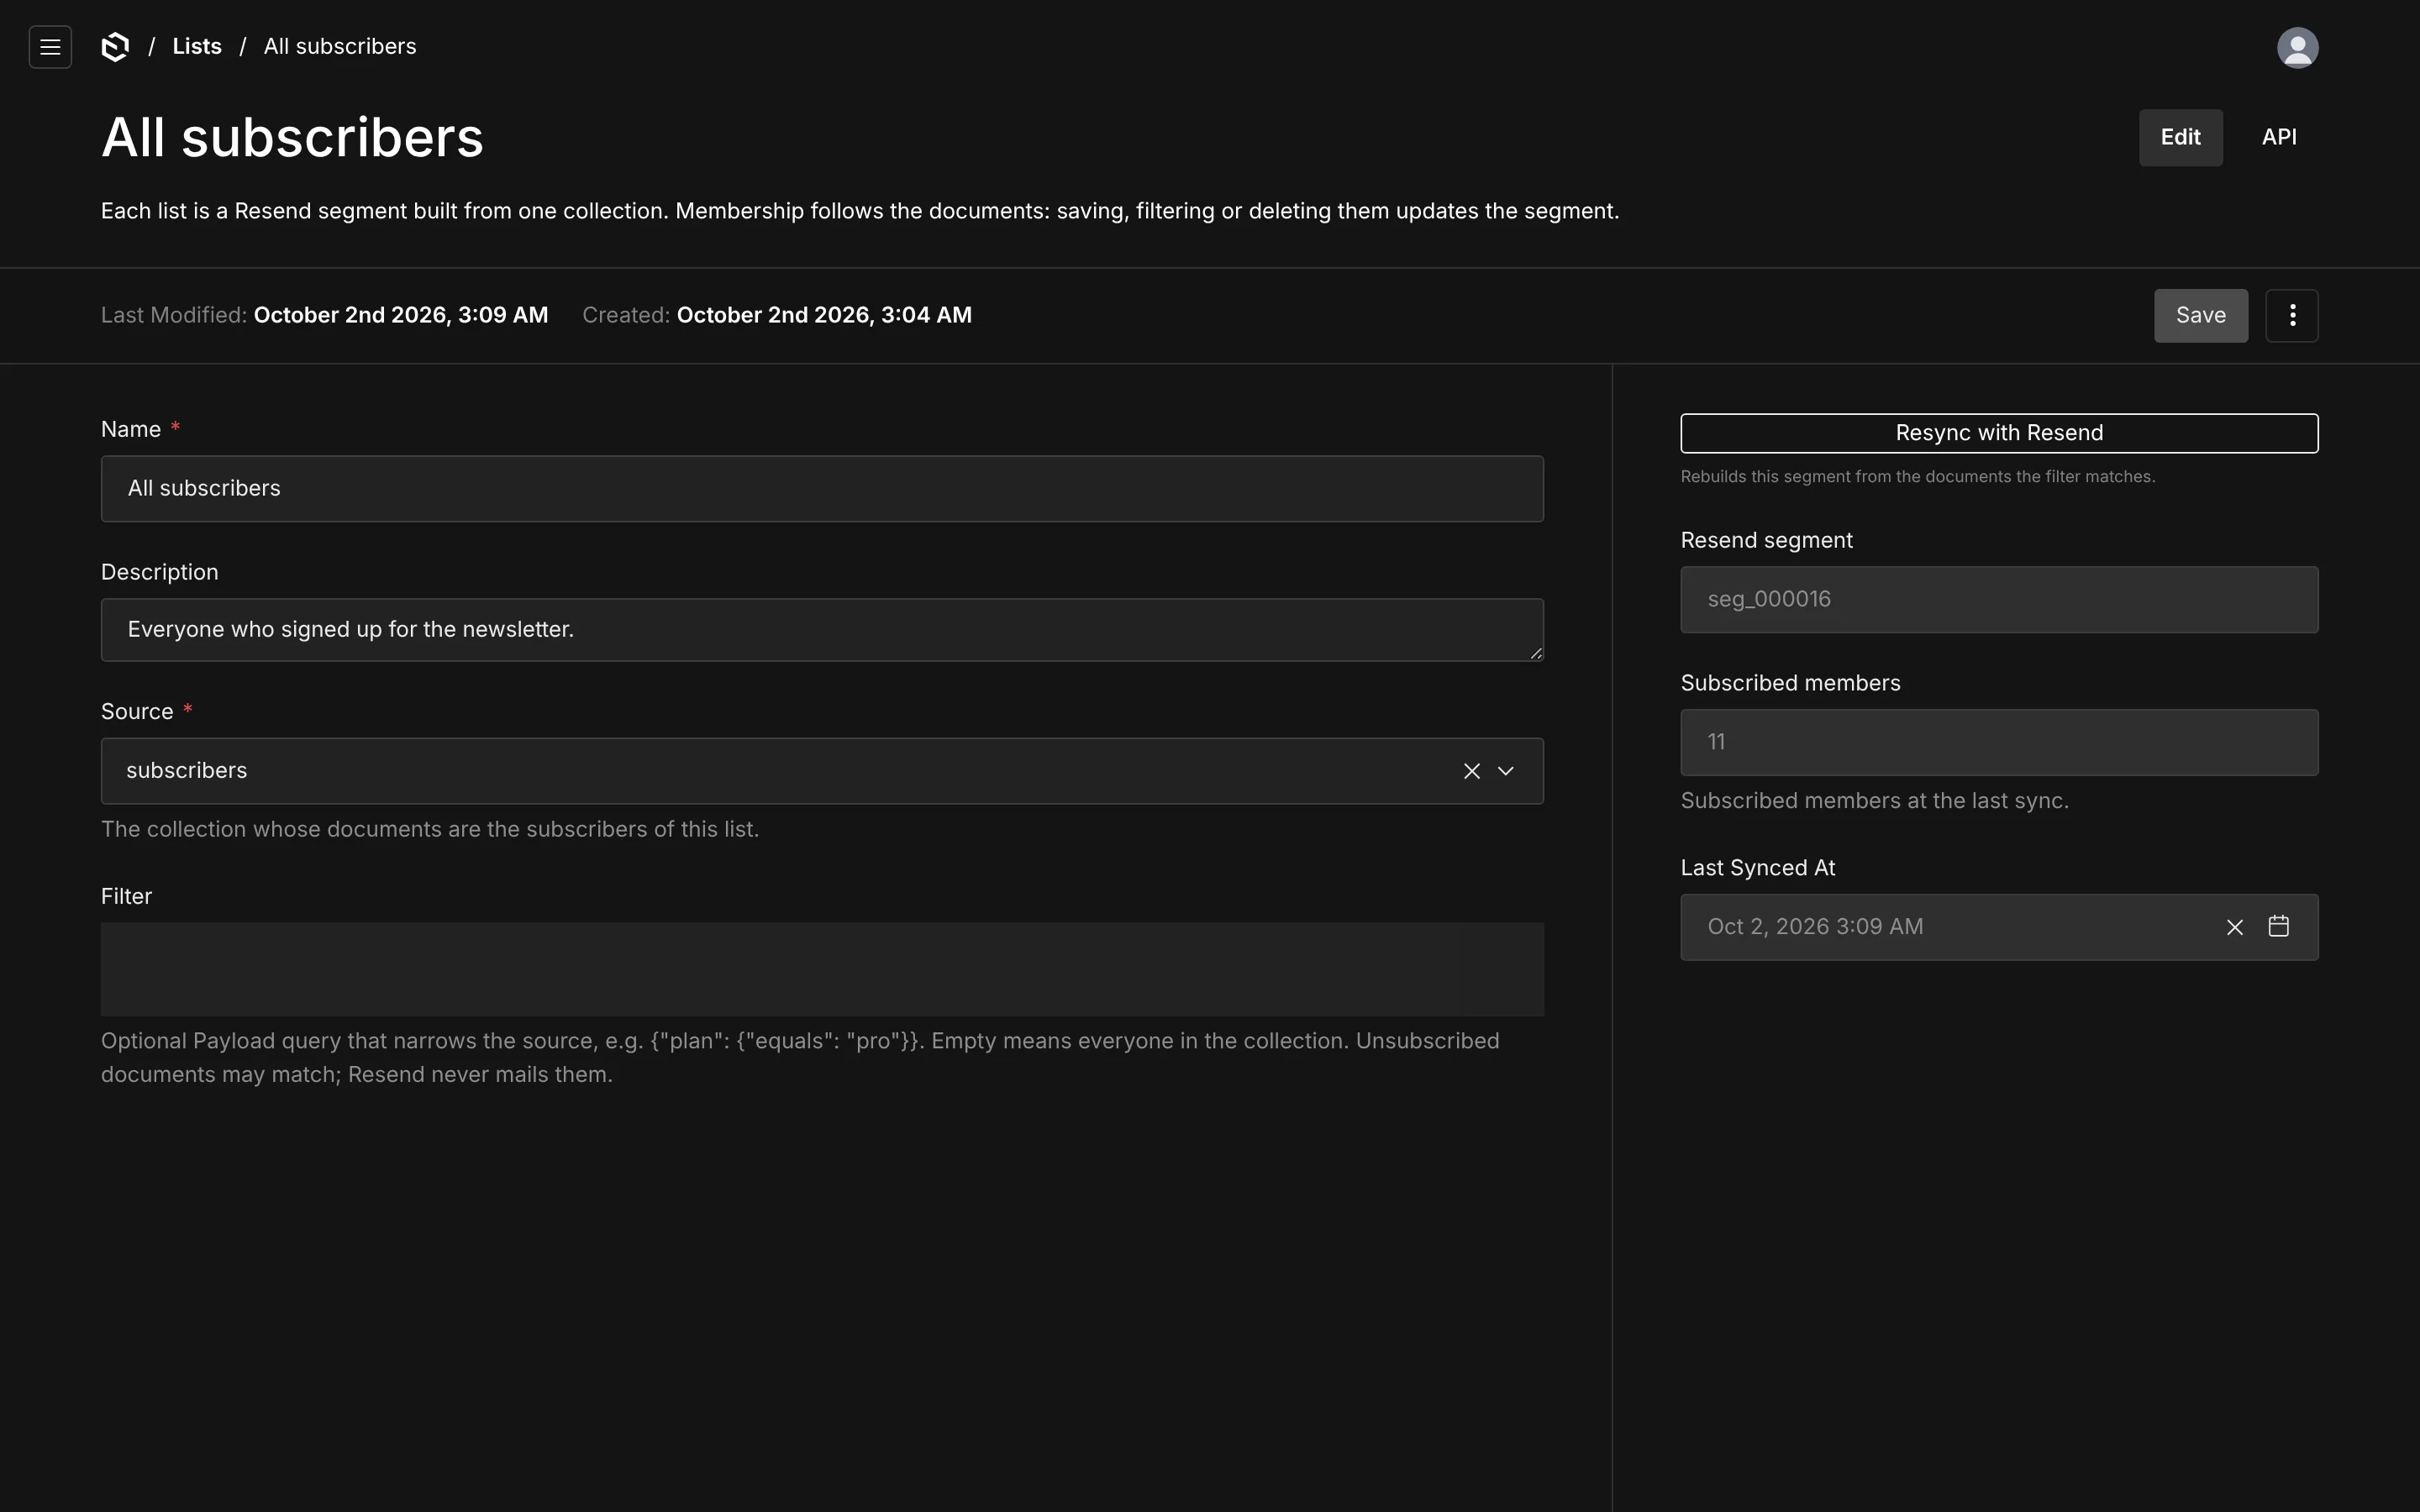Click the Payload logo home icon
The height and width of the screenshot is (1512, 2420).
pos(116,47)
